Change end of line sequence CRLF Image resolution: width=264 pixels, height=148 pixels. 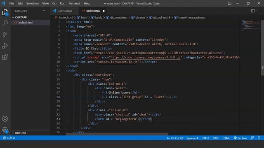[215, 138]
